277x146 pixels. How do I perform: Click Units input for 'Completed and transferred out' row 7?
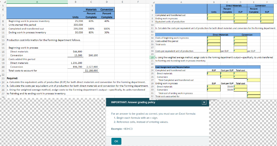[214, 15]
